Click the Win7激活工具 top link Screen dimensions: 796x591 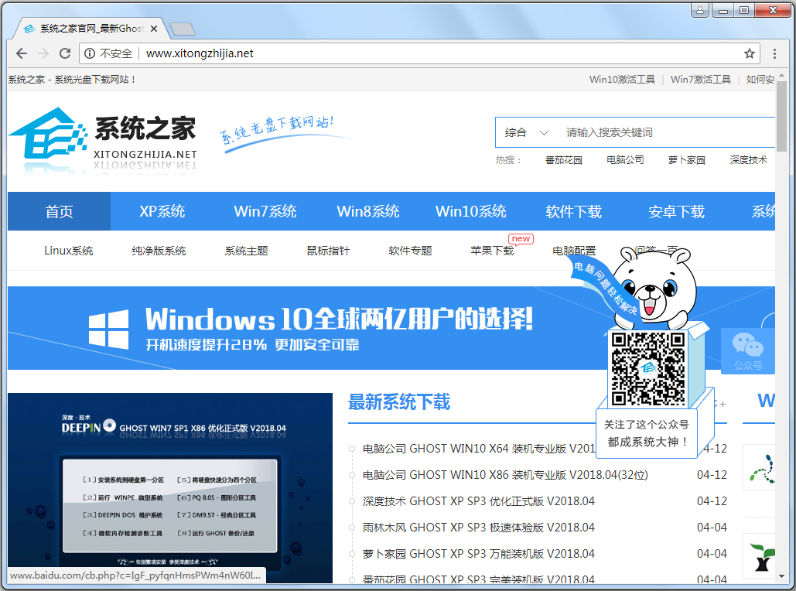pos(701,79)
